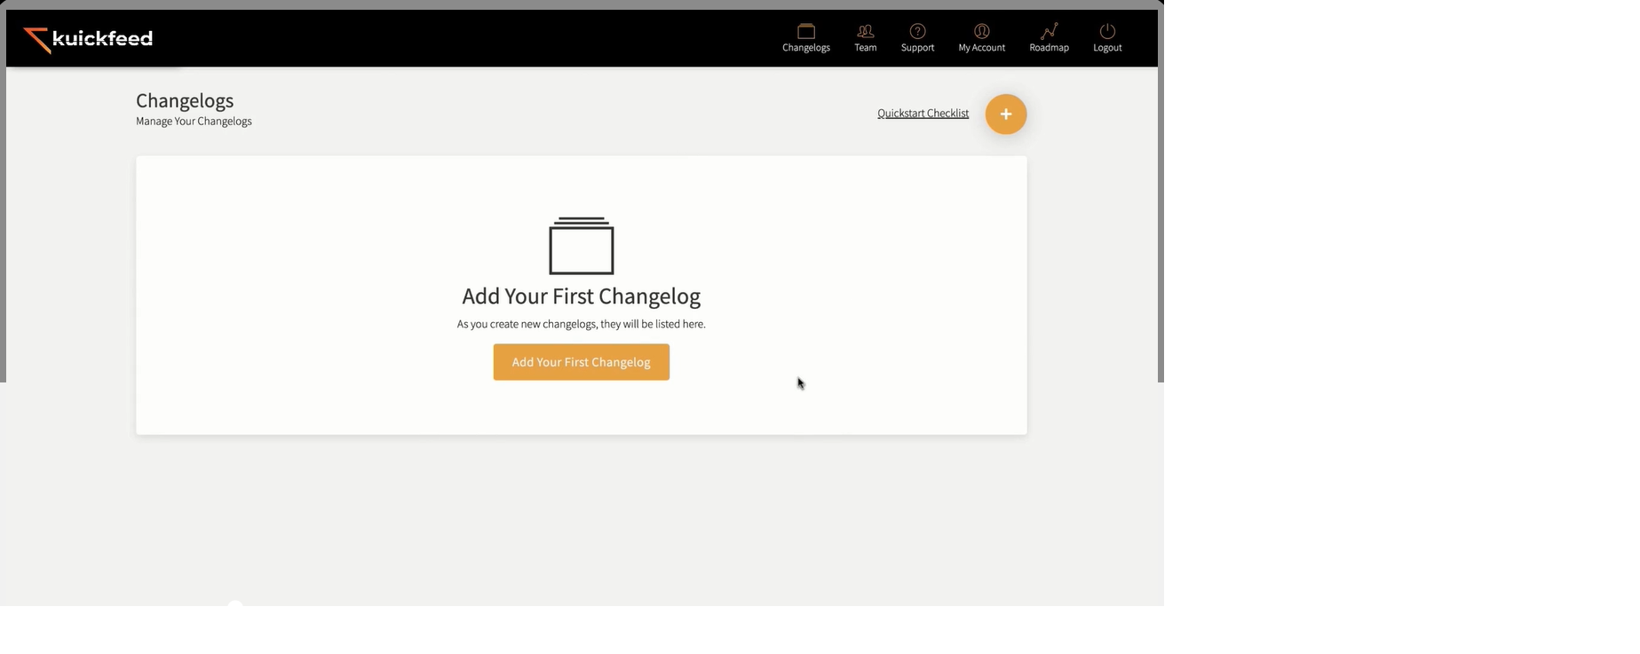
Task: Click the Team people icon
Action: (x=865, y=31)
